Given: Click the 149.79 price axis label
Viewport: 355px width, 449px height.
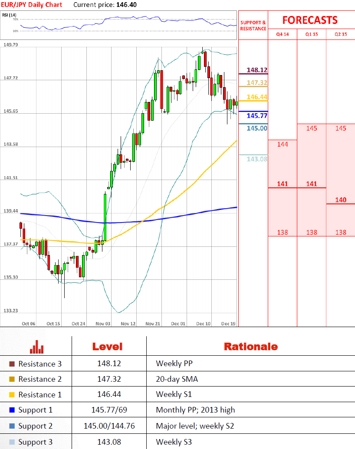Looking at the screenshot, I should (x=10, y=45).
